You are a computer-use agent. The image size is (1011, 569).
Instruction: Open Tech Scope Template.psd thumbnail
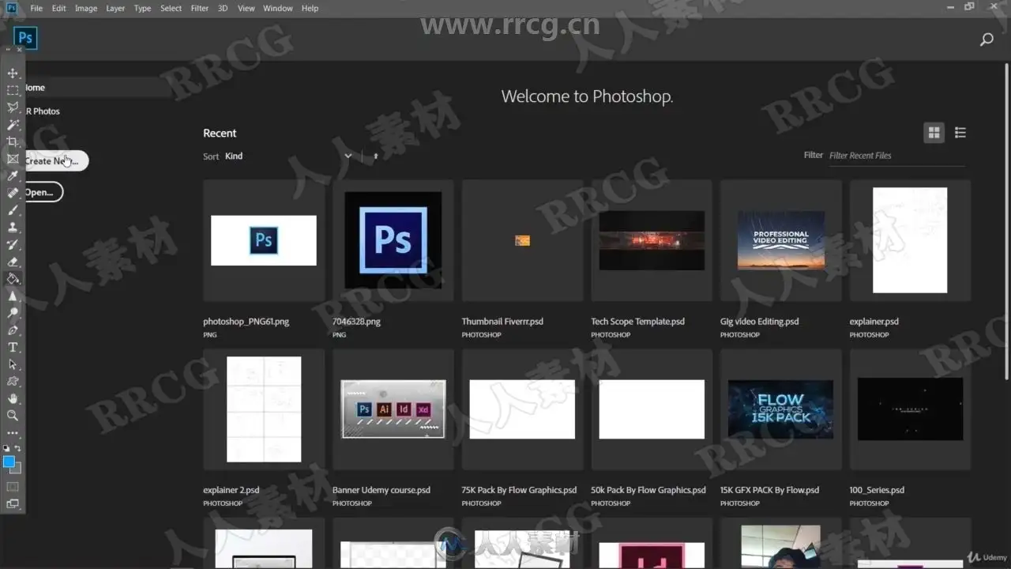coord(652,240)
